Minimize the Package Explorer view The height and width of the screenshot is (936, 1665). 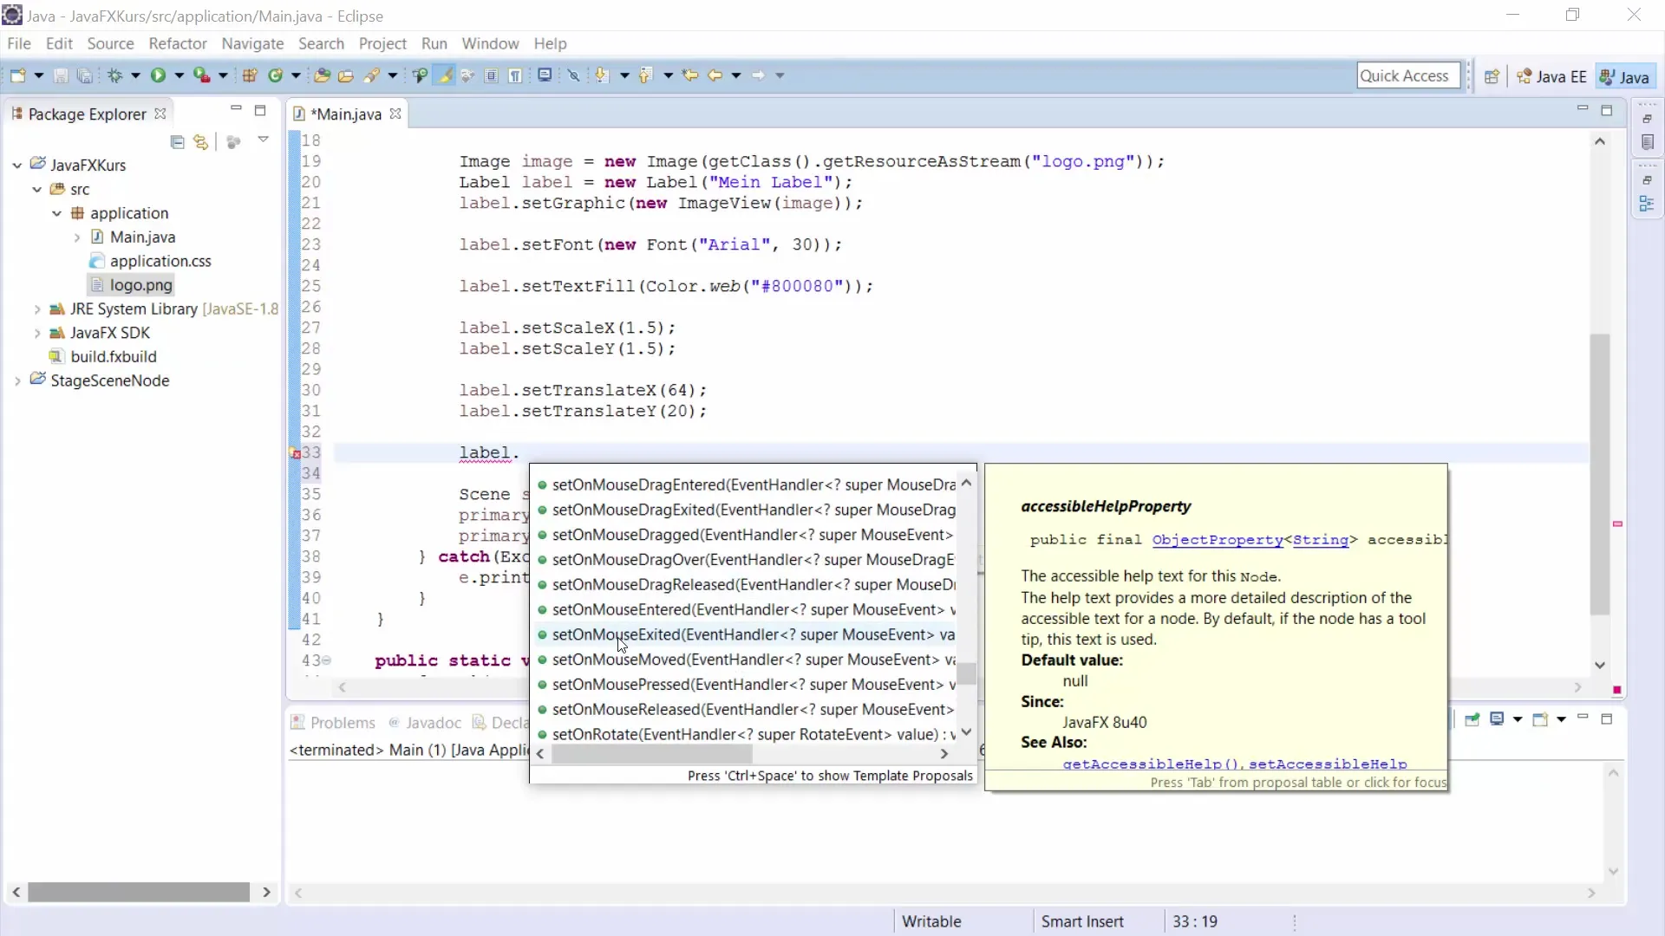pyautogui.click(x=236, y=109)
